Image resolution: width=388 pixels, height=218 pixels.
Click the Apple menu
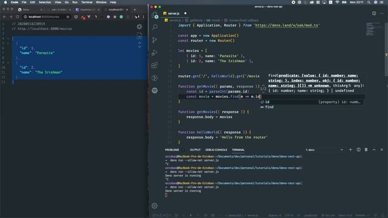pos(5,2)
